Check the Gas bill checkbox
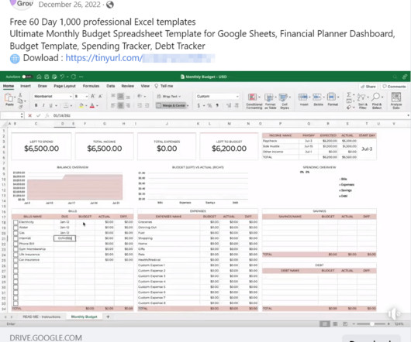411x342 pixels. tap(16, 233)
